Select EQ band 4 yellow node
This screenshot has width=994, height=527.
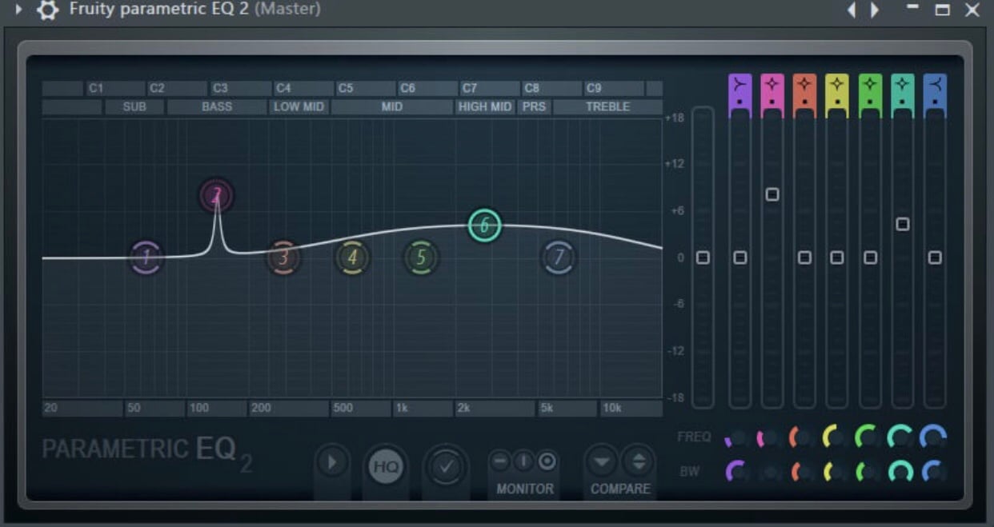point(352,258)
